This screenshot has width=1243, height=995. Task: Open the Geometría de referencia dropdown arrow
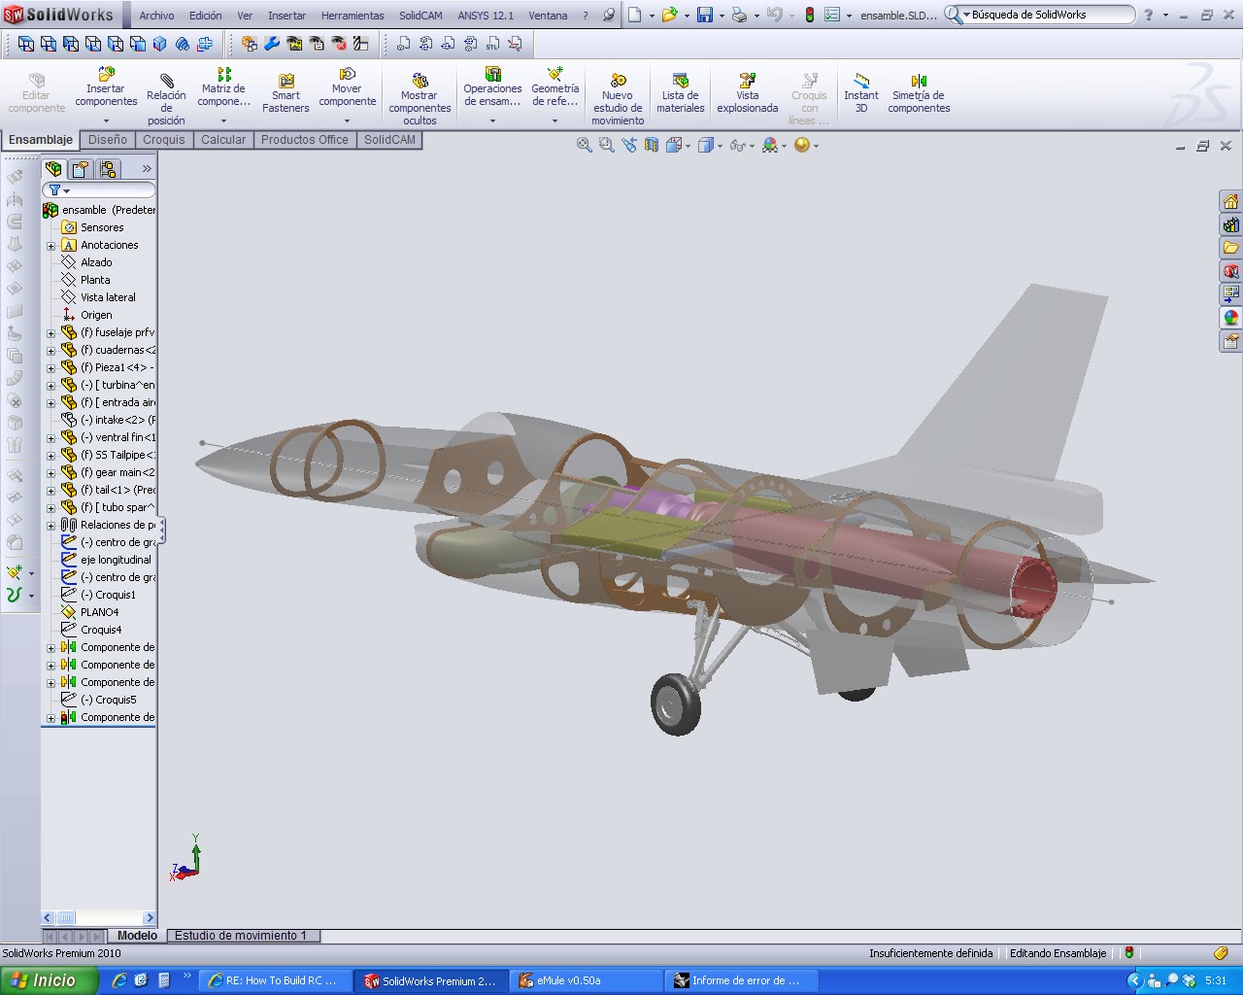[555, 121]
